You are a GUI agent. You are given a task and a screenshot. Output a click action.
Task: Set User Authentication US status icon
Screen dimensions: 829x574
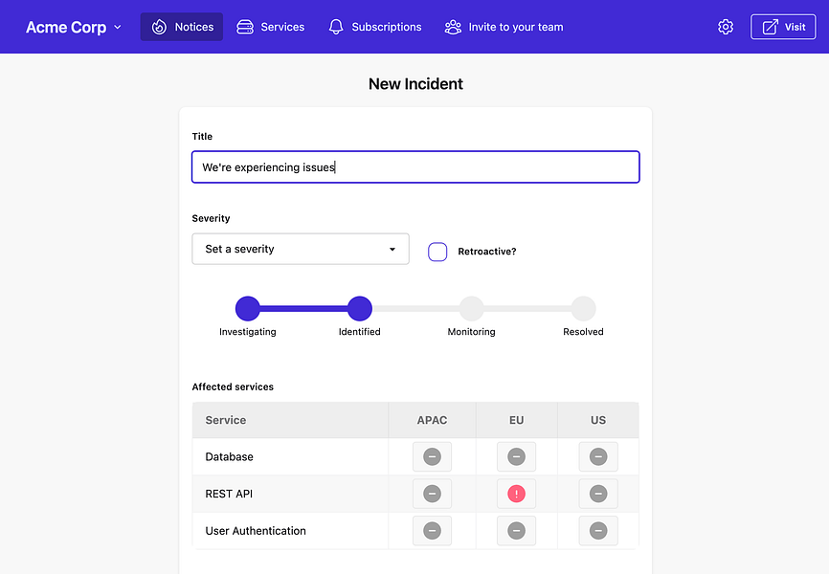coord(598,530)
